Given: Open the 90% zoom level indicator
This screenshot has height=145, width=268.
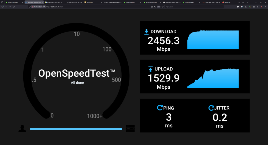Looking at the screenshot, I should pyautogui.click(x=159, y=7).
